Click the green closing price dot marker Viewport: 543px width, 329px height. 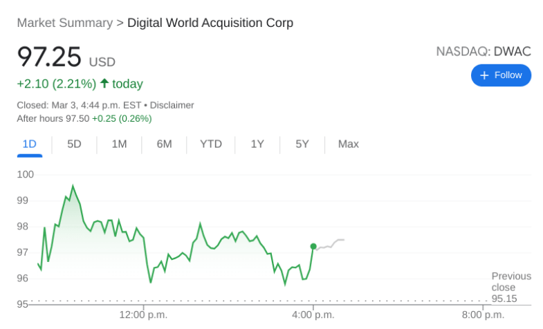click(313, 246)
